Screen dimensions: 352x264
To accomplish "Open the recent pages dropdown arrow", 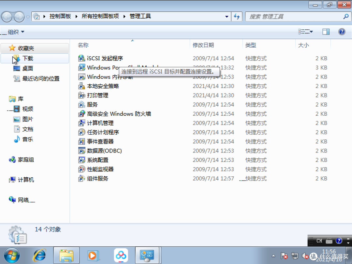I will tap(28, 17).
